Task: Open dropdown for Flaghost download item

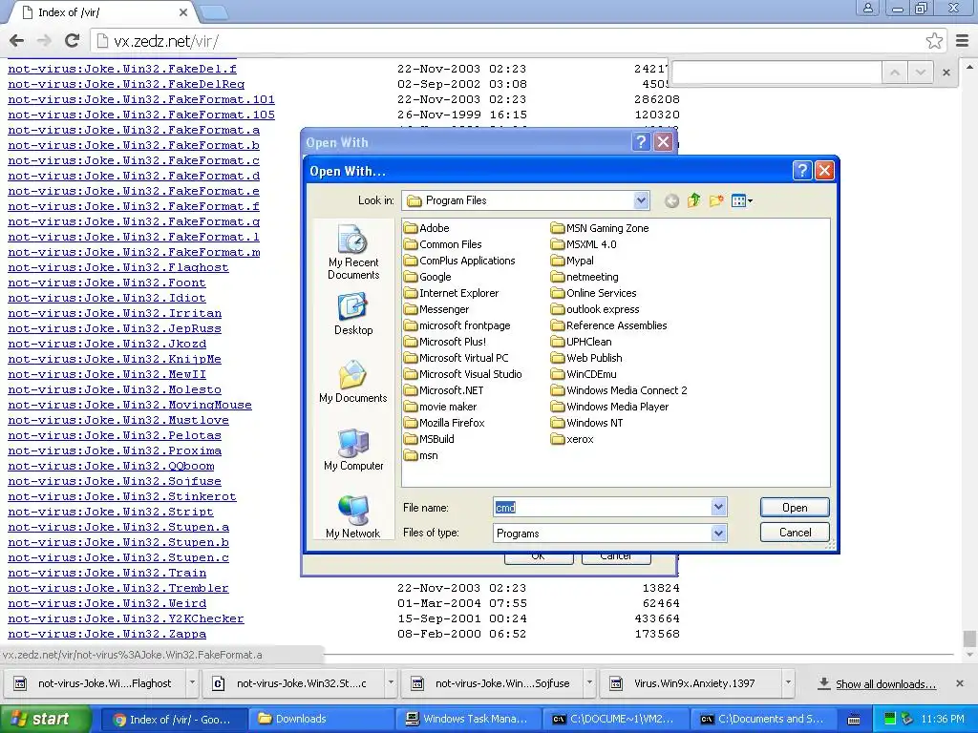Action: click(x=192, y=683)
